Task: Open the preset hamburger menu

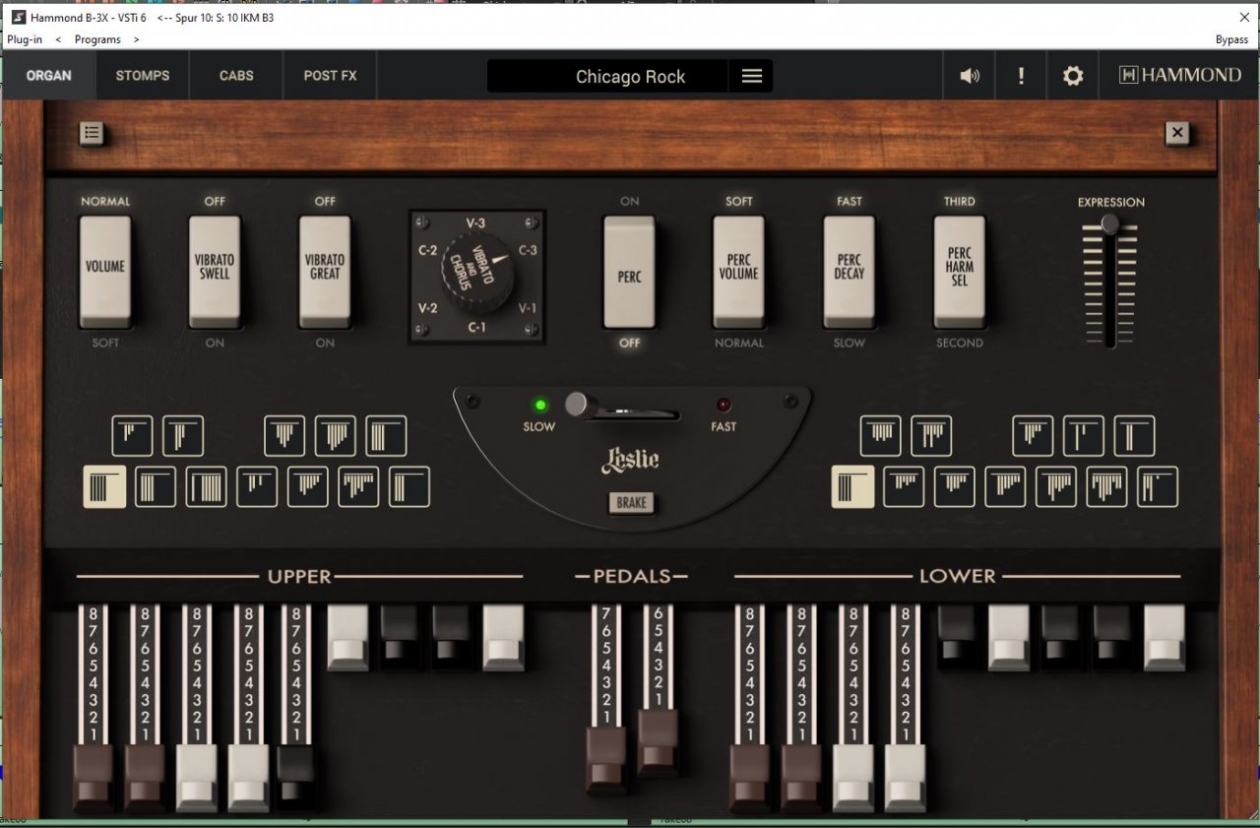Action: [x=752, y=76]
